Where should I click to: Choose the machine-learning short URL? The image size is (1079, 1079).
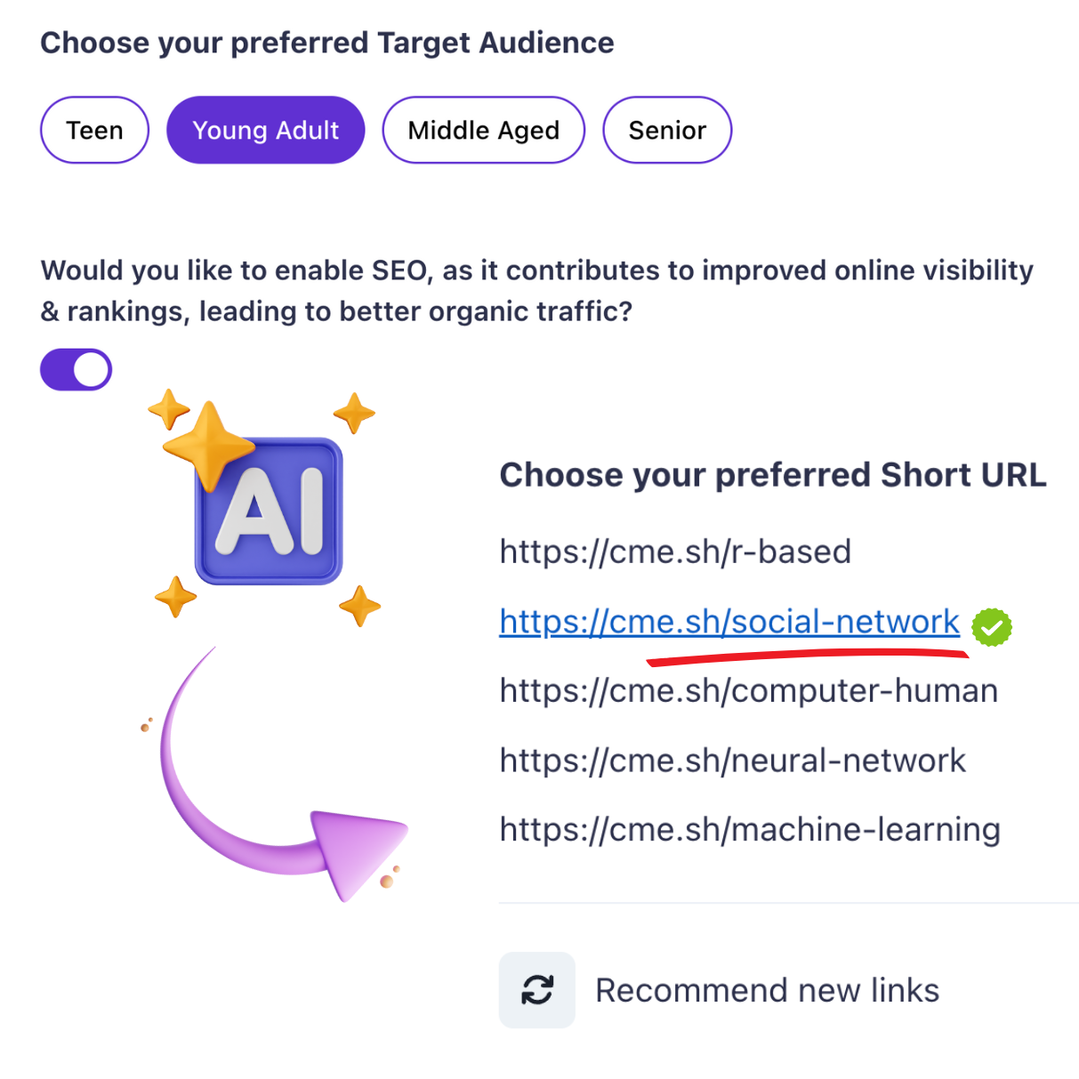coord(750,829)
